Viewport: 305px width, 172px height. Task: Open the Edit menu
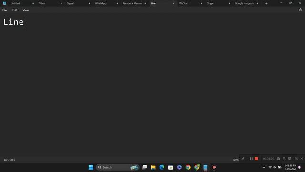(15, 10)
